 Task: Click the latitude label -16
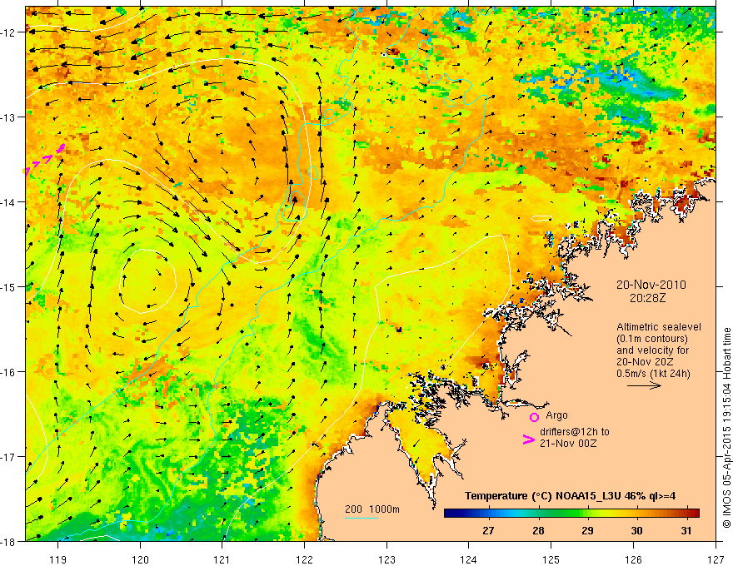tap(8, 372)
